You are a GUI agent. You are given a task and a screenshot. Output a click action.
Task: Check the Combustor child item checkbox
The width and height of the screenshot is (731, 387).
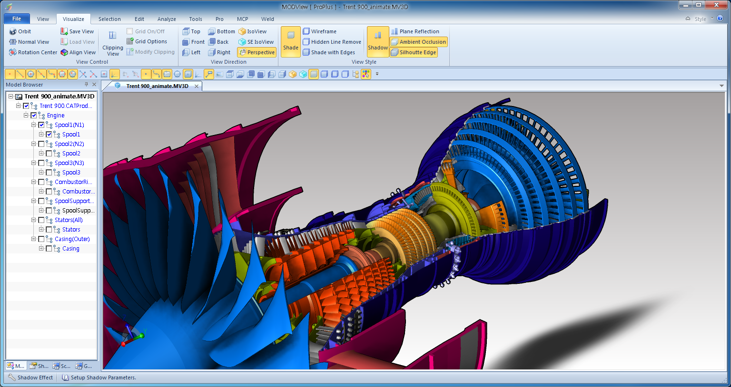point(49,192)
